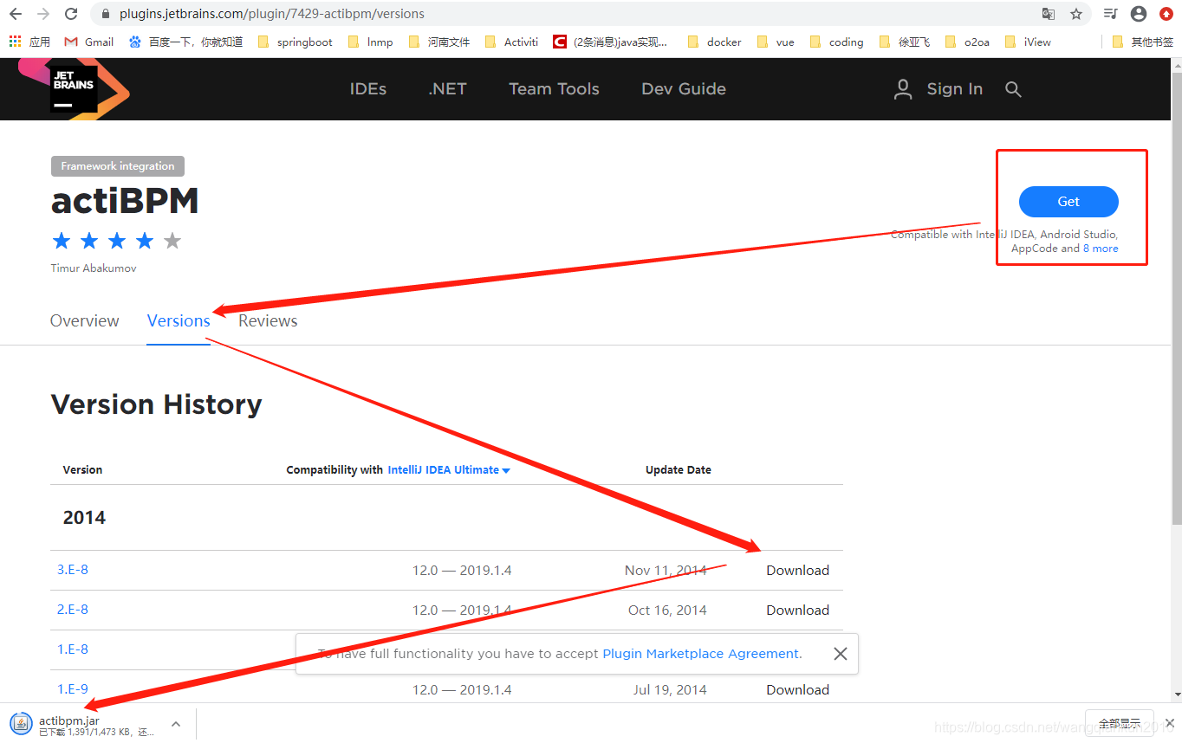Click the actibpm.jar download file icon

click(21, 724)
